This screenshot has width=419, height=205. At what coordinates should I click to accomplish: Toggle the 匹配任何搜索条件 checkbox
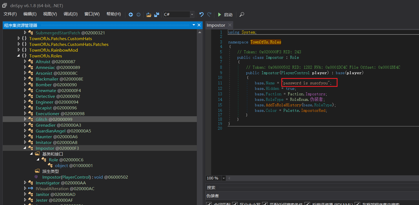(265, 204)
